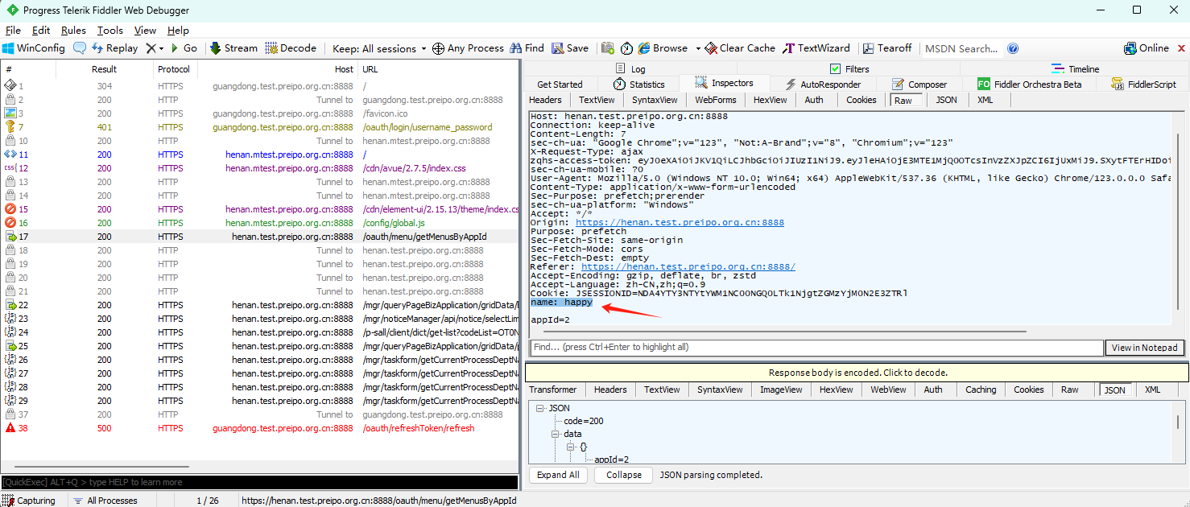Viewport: 1190px width, 507px height.
Task: Collapse the {} object node
Action: pyautogui.click(x=571, y=447)
